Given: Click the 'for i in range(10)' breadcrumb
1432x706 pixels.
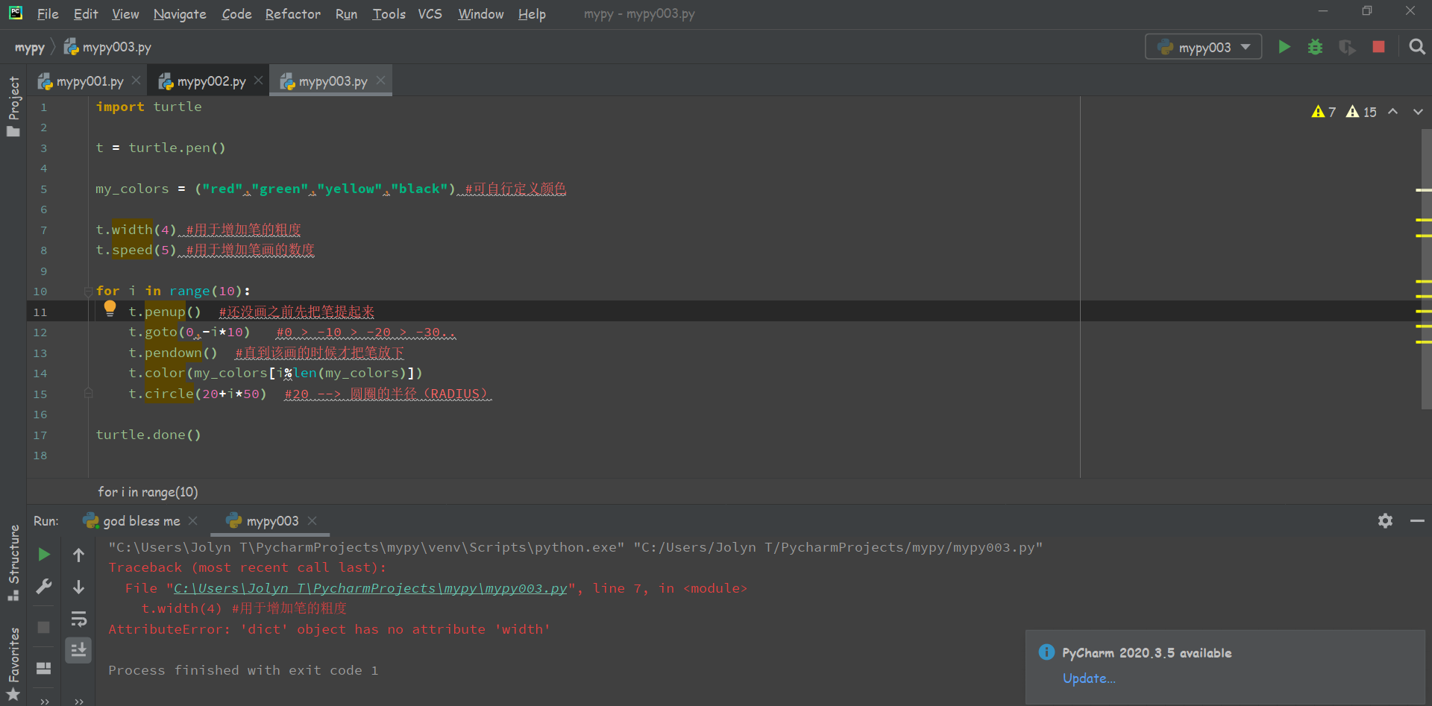Looking at the screenshot, I should pos(148,492).
